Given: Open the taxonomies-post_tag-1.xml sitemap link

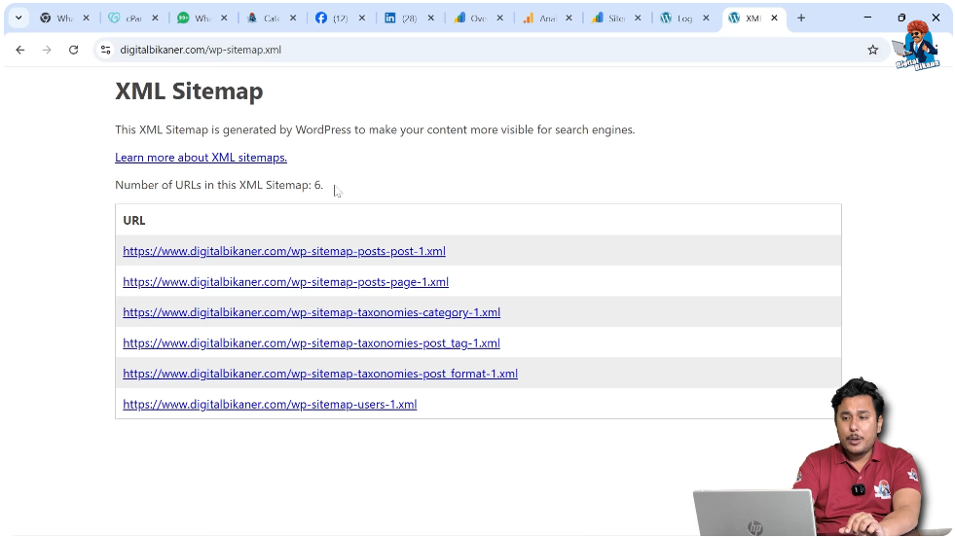Looking at the screenshot, I should [x=312, y=342].
